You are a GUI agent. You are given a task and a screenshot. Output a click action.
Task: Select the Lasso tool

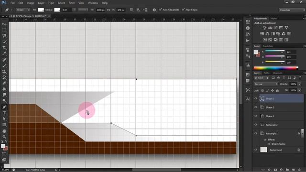[x=4, y=36]
